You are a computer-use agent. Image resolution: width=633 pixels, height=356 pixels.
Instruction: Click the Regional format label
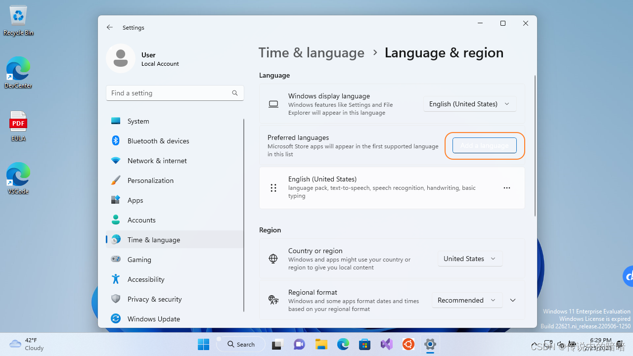coord(313,292)
